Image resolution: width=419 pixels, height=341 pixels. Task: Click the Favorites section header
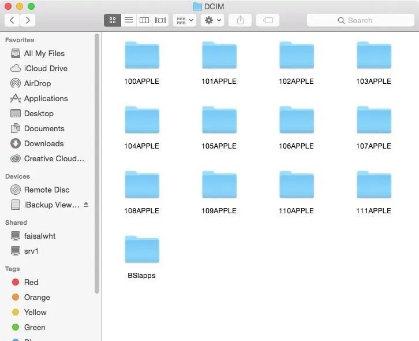click(20, 40)
